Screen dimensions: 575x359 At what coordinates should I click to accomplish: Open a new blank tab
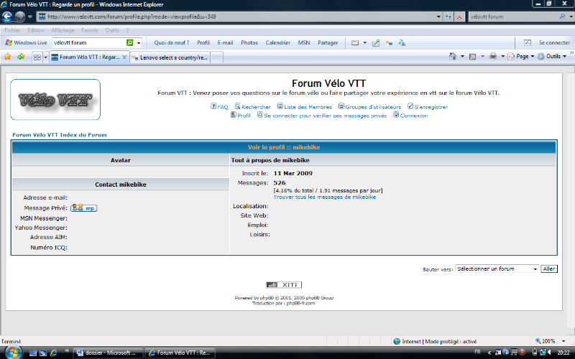tap(217, 57)
